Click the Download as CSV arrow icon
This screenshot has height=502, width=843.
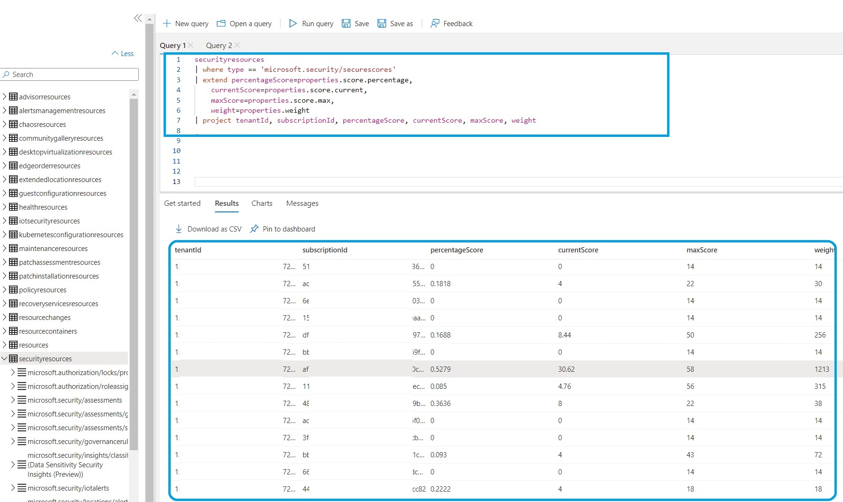[179, 229]
